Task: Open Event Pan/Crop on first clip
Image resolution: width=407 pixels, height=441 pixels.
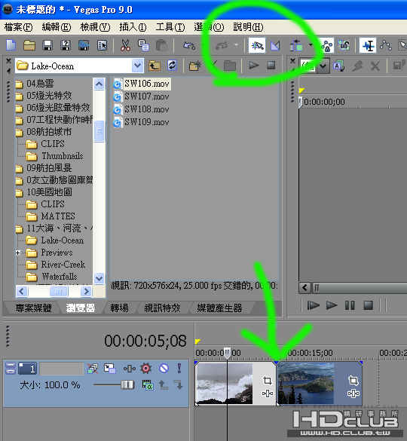Action: click(268, 381)
